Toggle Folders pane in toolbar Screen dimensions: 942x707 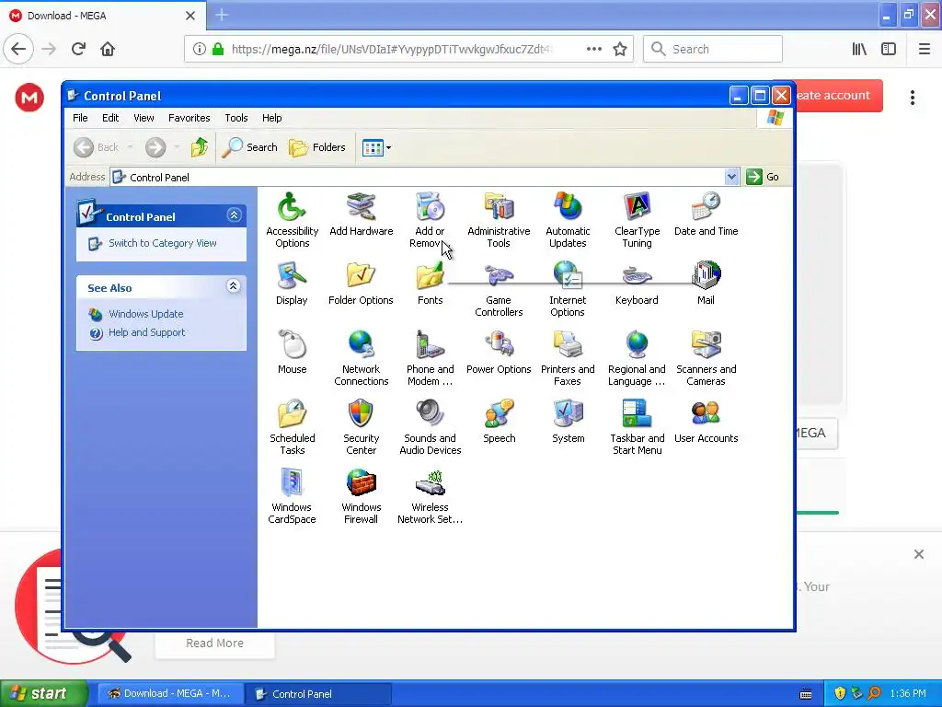tap(317, 147)
